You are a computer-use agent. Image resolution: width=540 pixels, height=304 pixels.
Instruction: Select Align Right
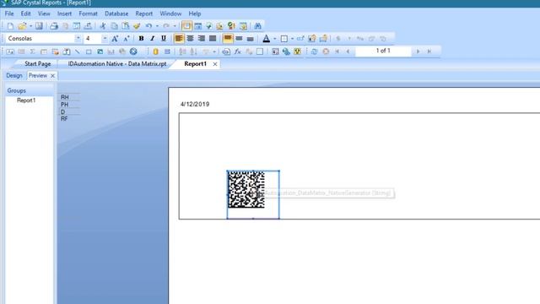(202, 38)
